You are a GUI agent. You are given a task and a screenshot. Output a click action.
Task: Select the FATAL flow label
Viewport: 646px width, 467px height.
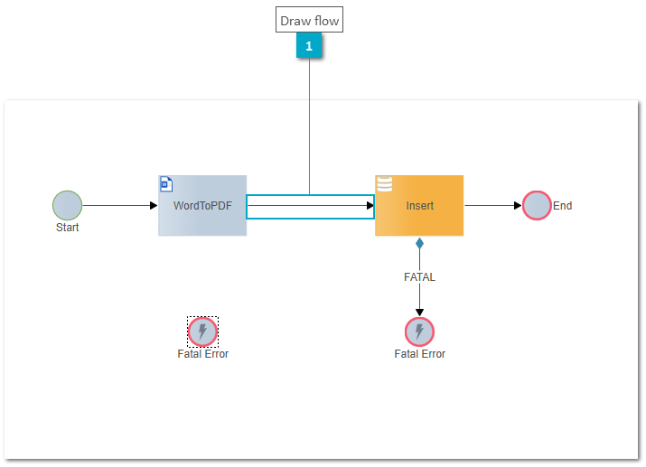point(419,277)
